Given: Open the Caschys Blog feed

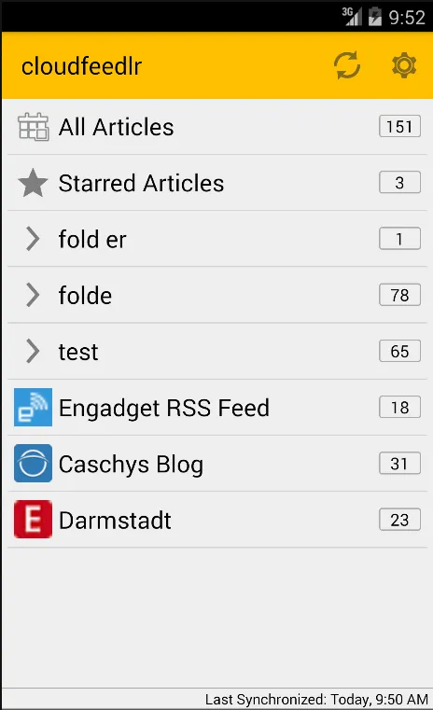Looking at the screenshot, I should click(x=217, y=464).
